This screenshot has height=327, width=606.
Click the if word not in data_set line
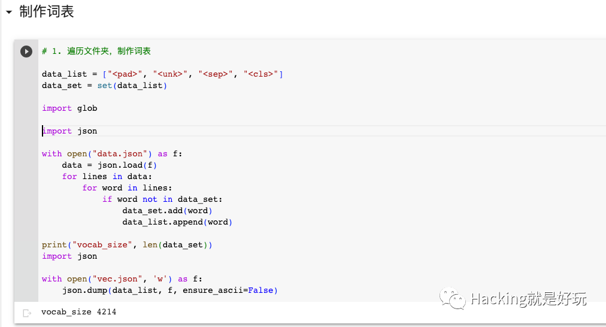pos(162,199)
